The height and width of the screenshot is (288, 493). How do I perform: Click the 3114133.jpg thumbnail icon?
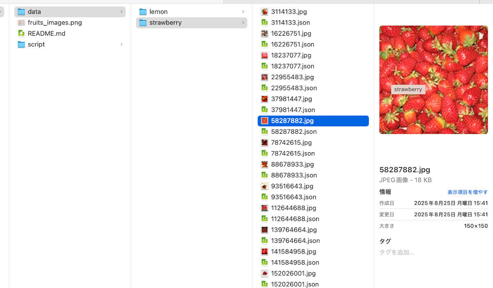265,12
